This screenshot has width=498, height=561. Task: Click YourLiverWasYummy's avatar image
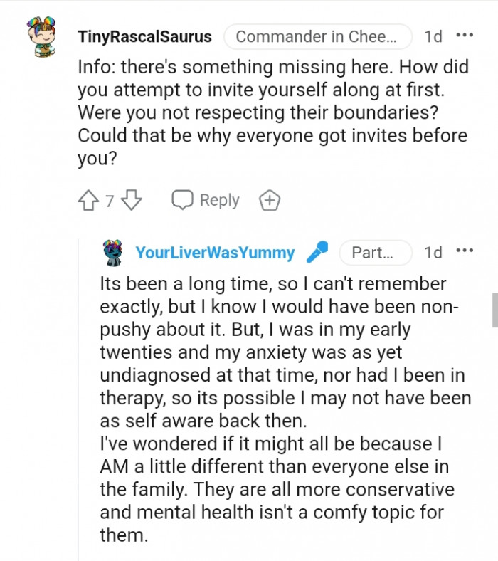click(112, 252)
